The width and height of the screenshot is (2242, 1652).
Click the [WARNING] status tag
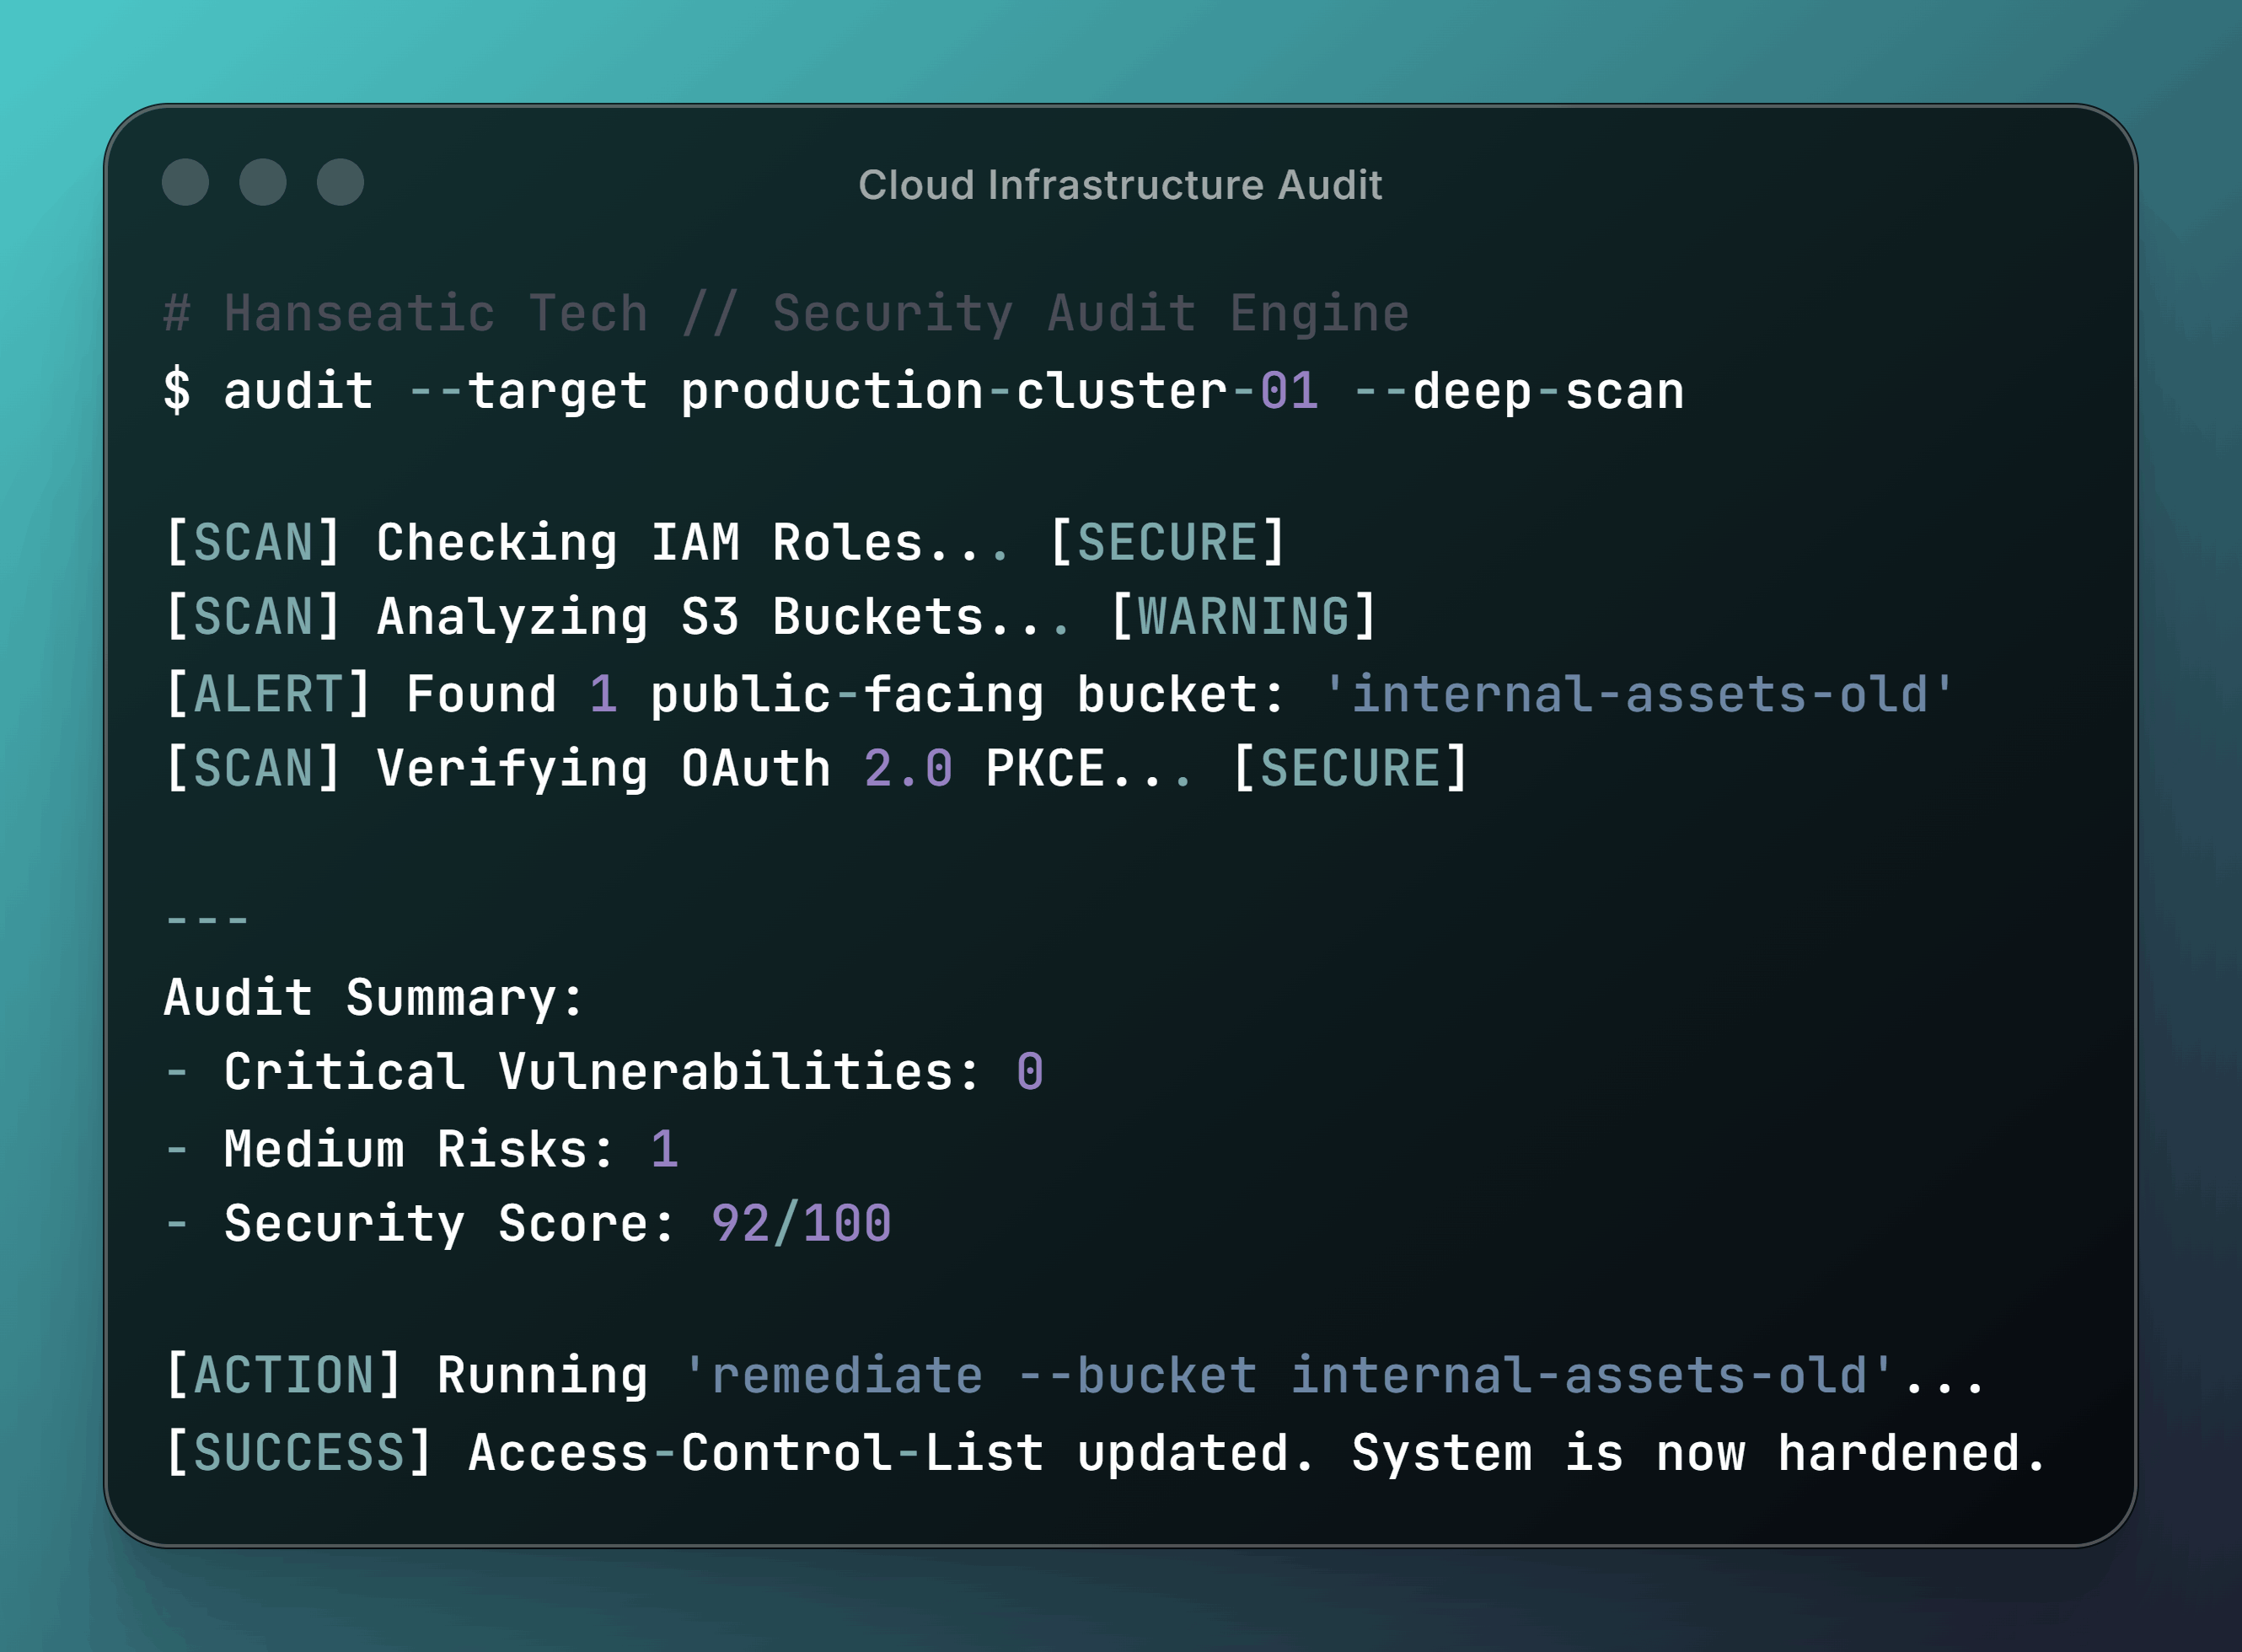(x=1243, y=617)
